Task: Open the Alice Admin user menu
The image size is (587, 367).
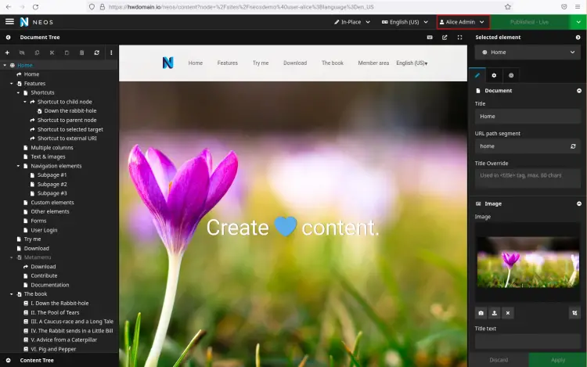Action: coord(463,22)
